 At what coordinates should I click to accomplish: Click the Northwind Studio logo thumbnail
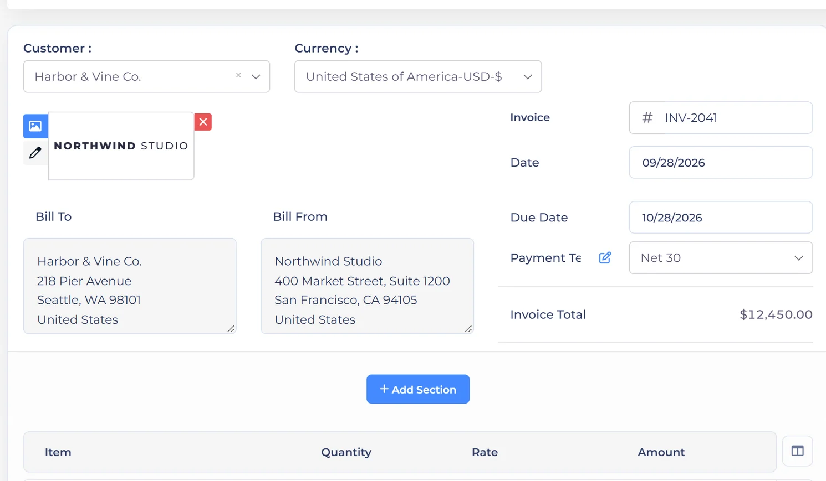[x=121, y=146]
